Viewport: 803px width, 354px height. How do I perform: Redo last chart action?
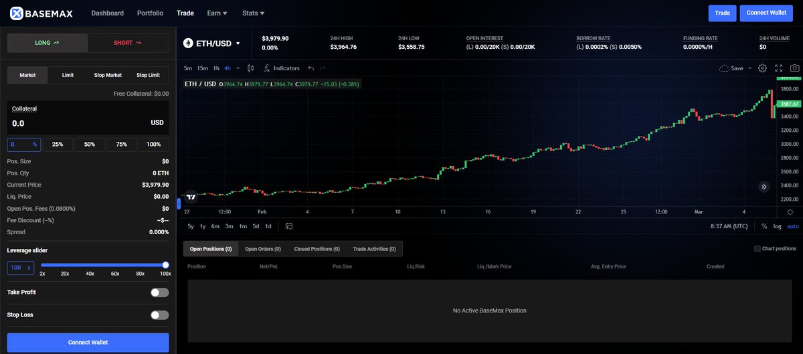323,68
